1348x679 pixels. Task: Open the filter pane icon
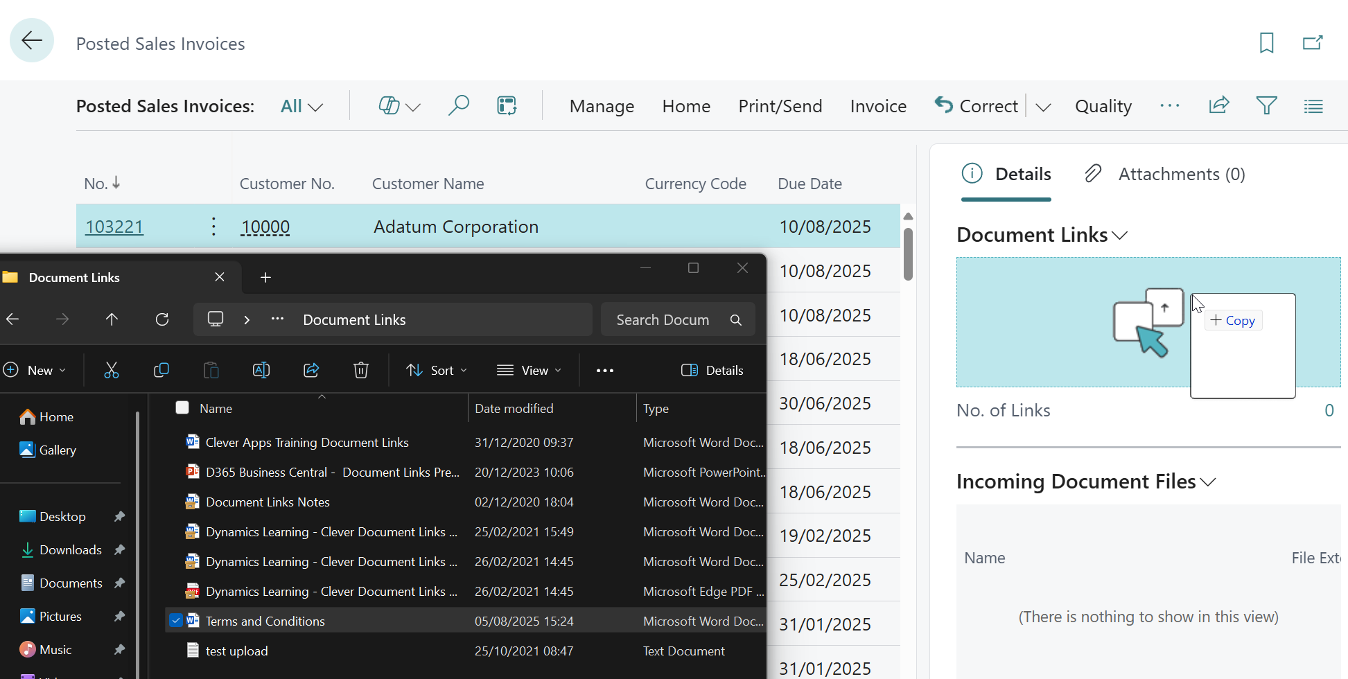pyautogui.click(x=1267, y=105)
